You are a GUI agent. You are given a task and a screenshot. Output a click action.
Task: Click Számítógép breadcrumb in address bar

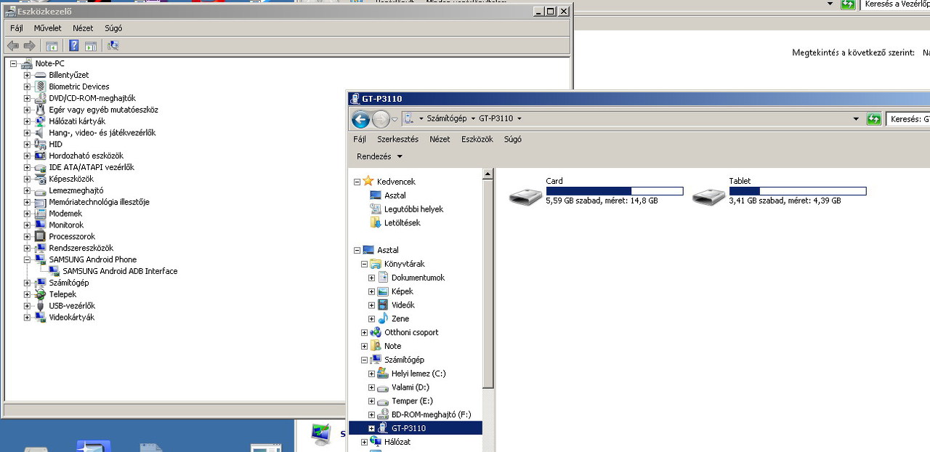point(447,118)
